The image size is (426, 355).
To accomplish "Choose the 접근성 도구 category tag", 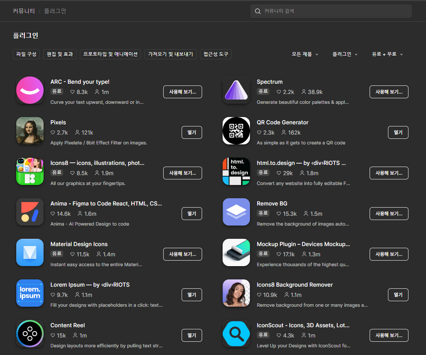I will 216,54.
